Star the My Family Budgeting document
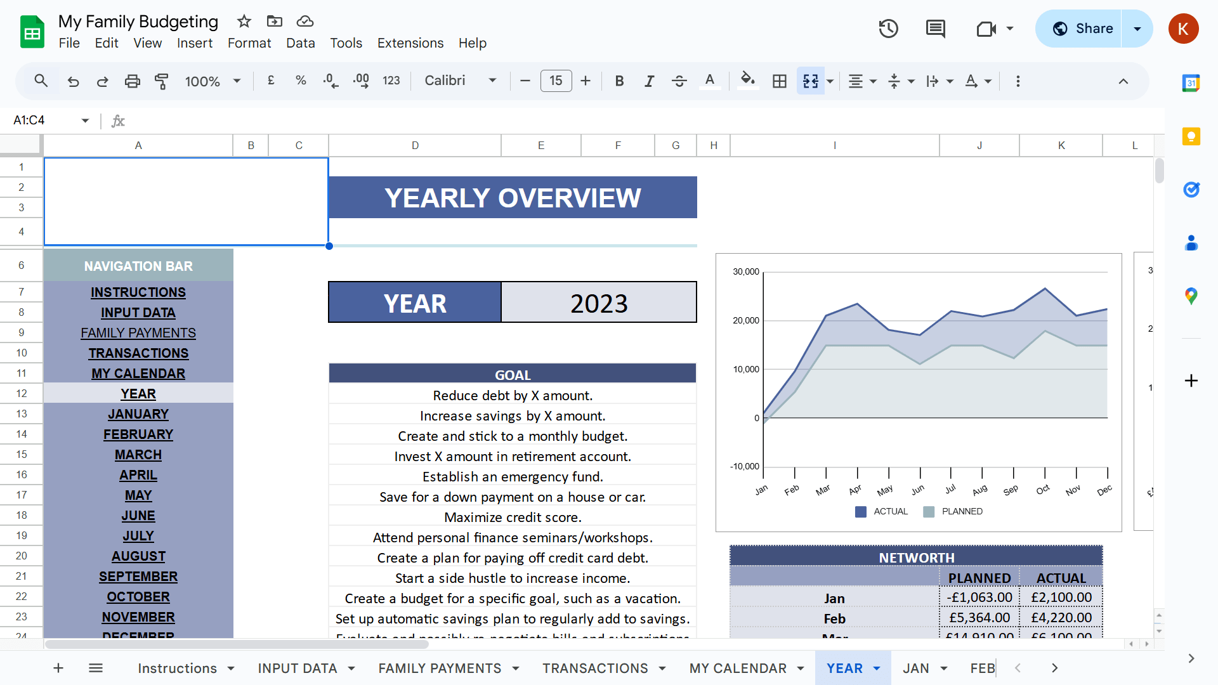The image size is (1218, 685). (244, 22)
